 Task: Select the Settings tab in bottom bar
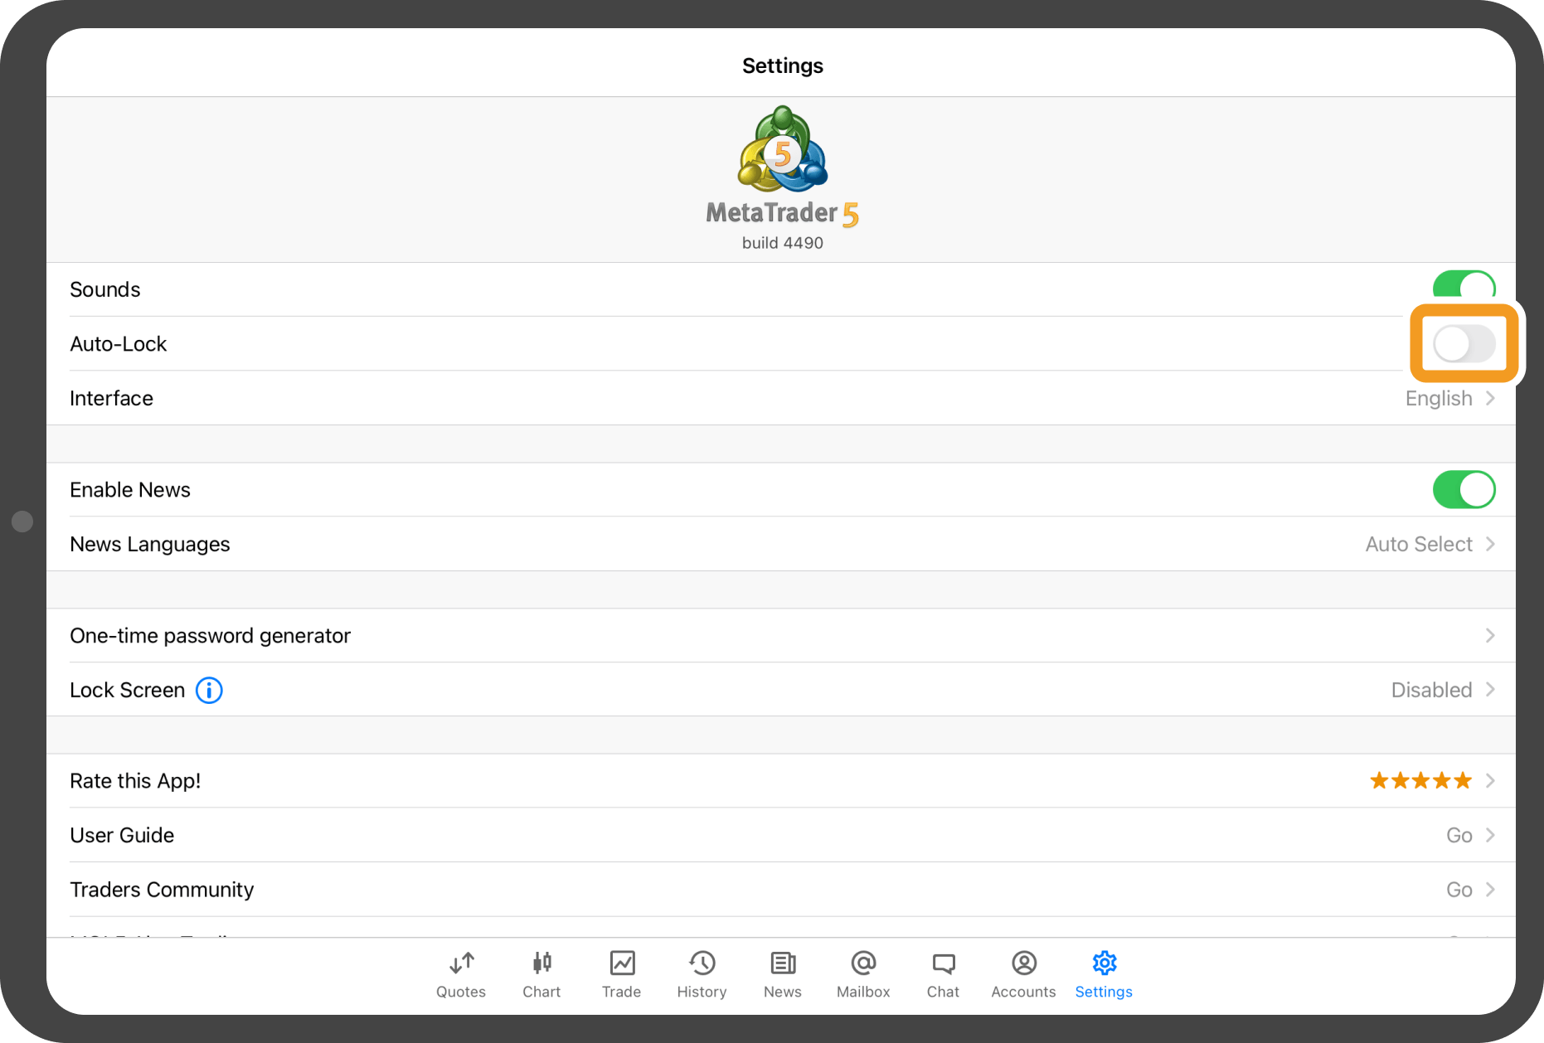[x=1104, y=973]
